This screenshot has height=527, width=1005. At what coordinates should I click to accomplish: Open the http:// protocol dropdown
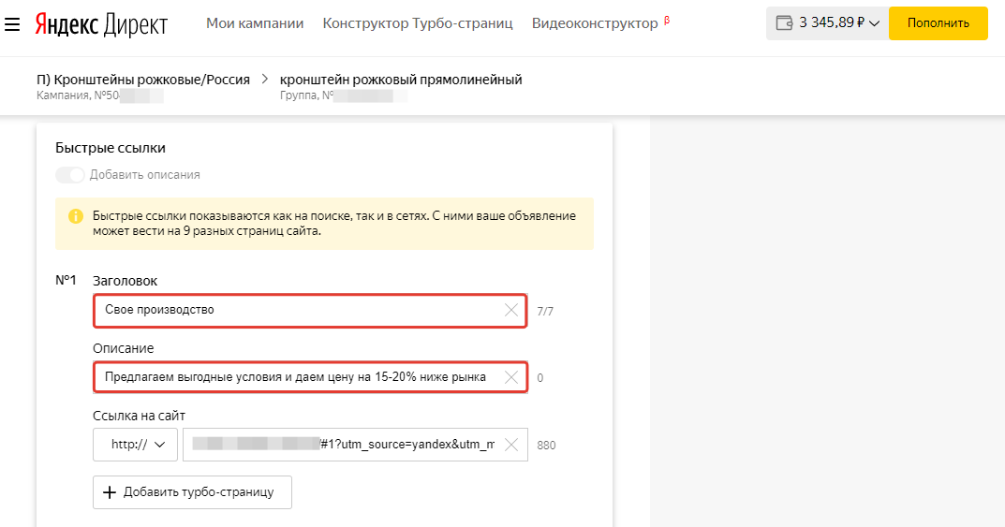[x=135, y=445]
